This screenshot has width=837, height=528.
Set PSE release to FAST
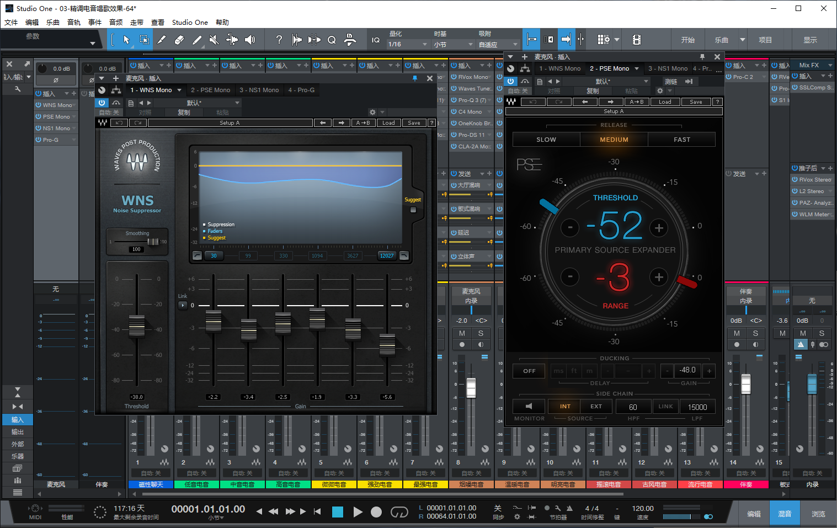tap(681, 140)
